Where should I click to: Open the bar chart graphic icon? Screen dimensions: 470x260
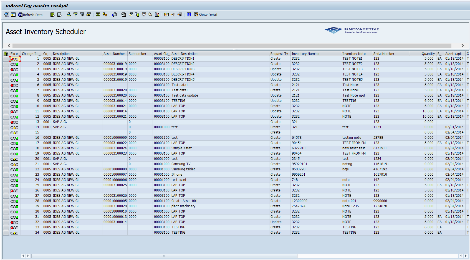(157, 15)
